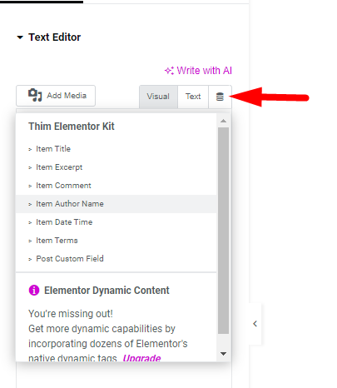Switch to the Visual editor tab

(x=158, y=97)
